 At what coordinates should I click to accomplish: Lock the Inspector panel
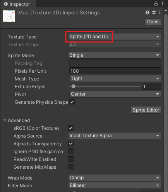click(x=156, y=3)
